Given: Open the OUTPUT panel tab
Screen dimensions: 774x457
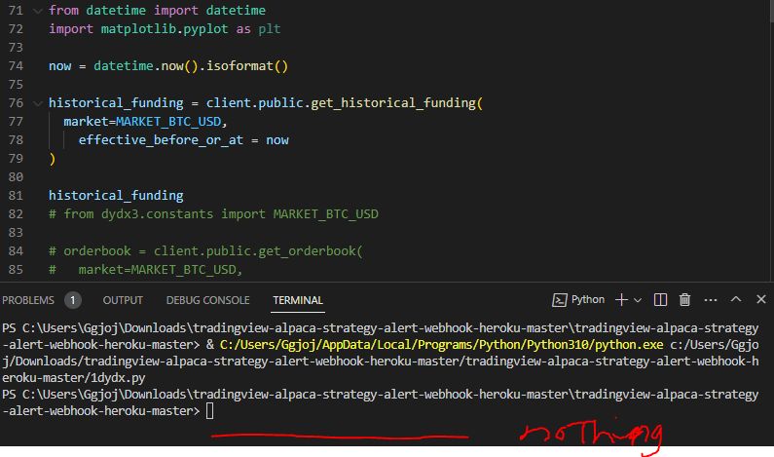Looking at the screenshot, I should click(123, 300).
